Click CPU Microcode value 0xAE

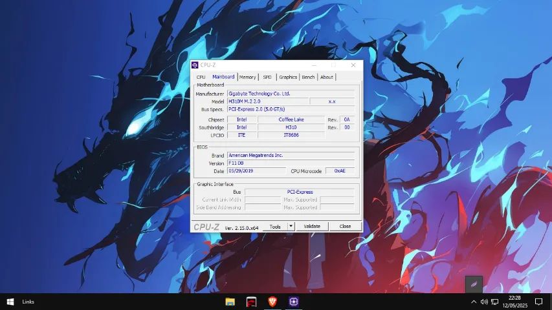[x=340, y=170]
